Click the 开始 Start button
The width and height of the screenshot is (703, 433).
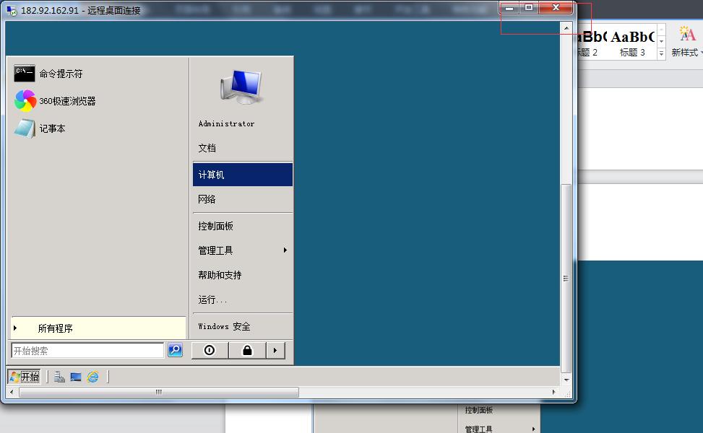[x=25, y=377]
